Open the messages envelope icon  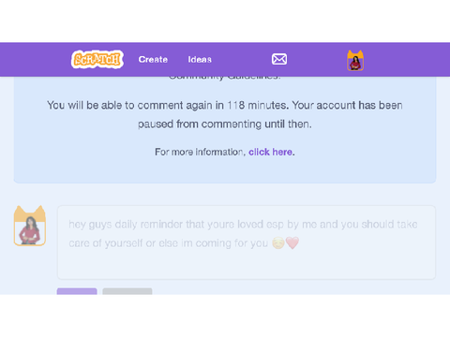point(279,59)
